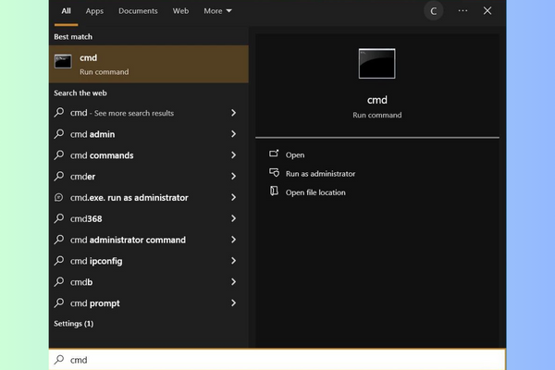Click the user account 'C' avatar
Image resolution: width=555 pixels, height=370 pixels.
pyautogui.click(x=433, y=11)
